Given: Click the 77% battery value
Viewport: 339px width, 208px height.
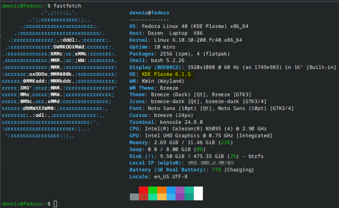Looking at the screenshot, I should (217, 170).
